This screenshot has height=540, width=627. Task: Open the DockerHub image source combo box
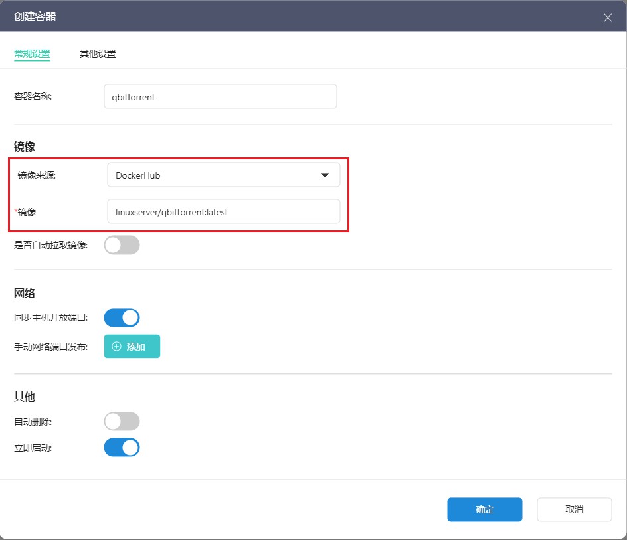coord(223,175)
